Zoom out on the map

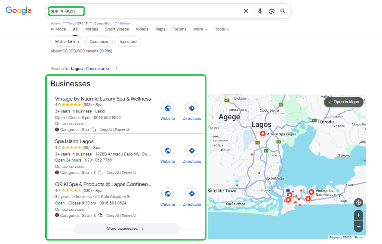[x=358, y=226]
